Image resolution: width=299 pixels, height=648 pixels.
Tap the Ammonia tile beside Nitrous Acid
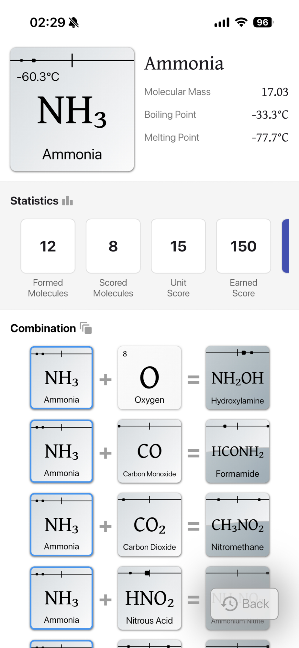61,598
